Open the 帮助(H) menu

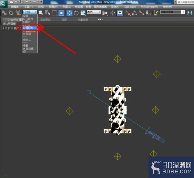click(167, 7)
